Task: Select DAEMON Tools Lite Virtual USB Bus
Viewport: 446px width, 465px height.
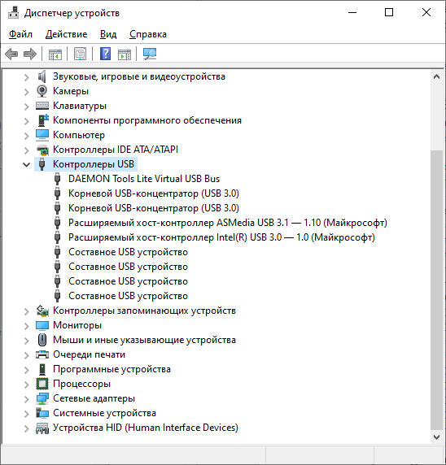Action: 144,179
